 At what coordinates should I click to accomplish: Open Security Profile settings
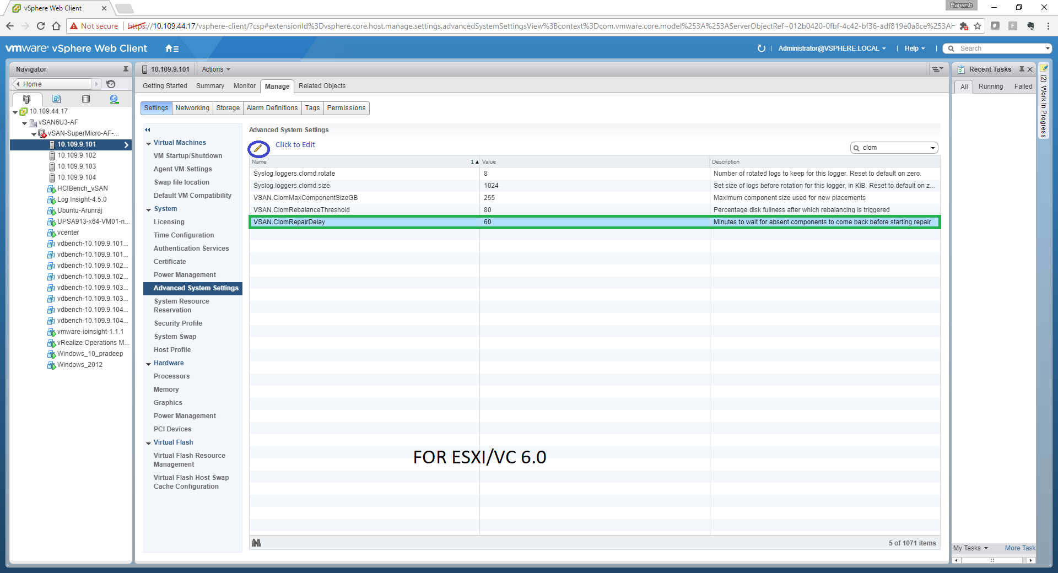177,323
